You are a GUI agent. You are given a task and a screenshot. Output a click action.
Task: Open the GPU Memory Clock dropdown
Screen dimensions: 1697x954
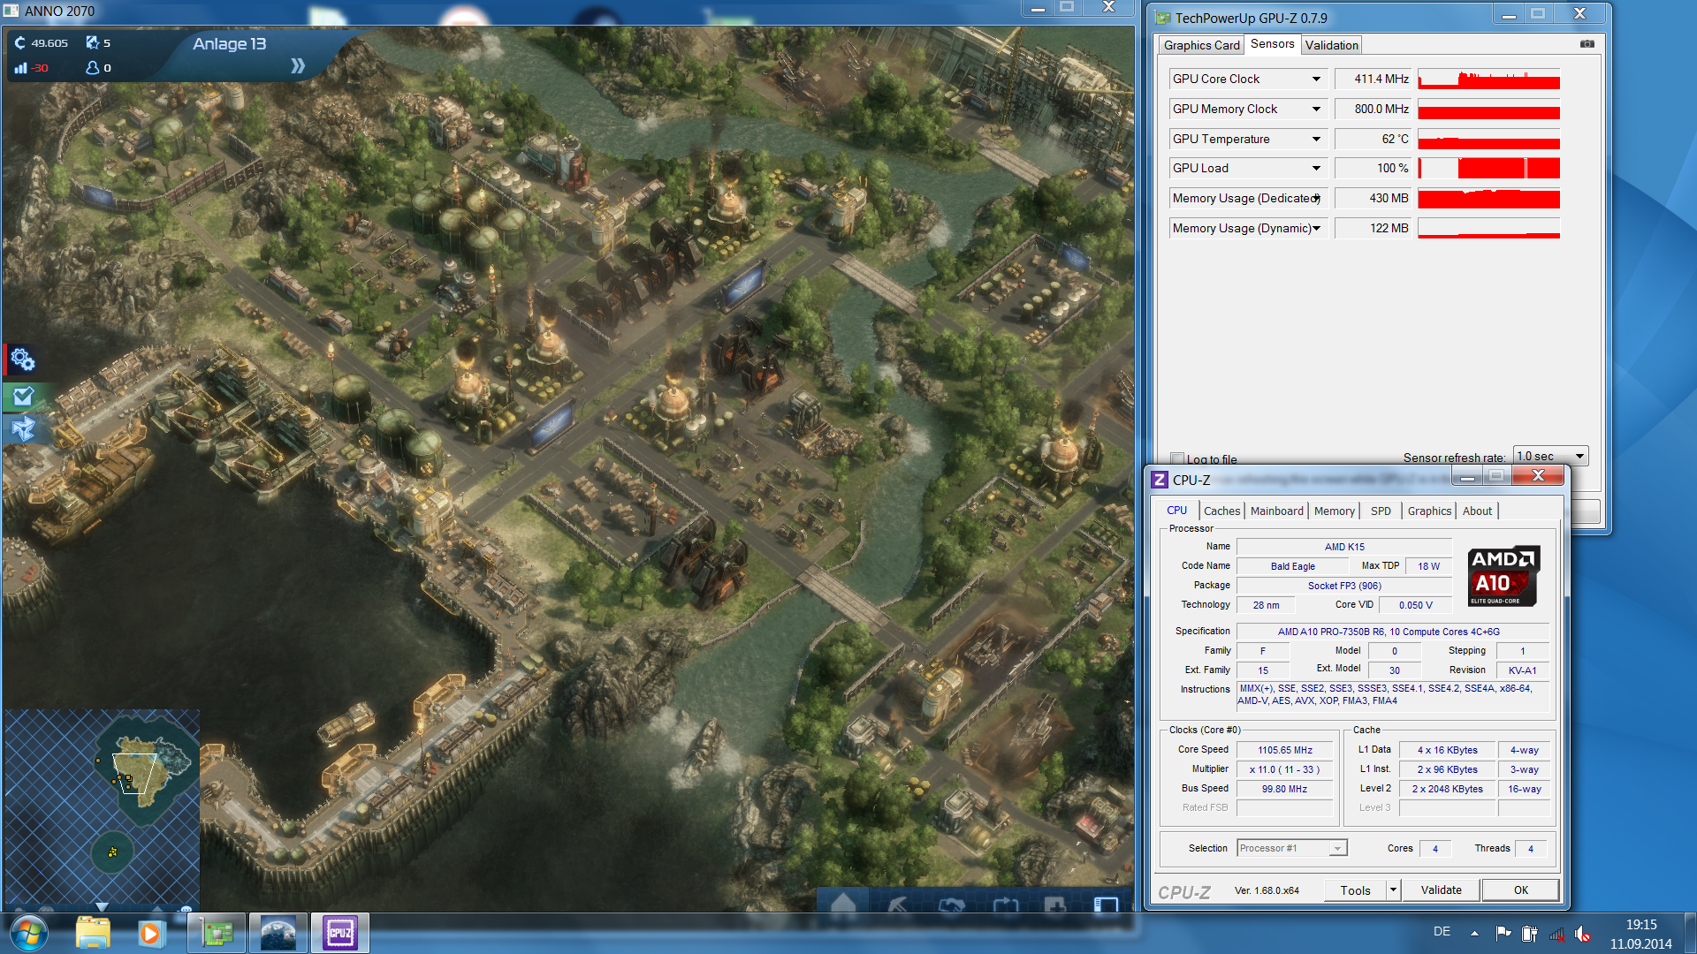click(x=1316, y=110)
